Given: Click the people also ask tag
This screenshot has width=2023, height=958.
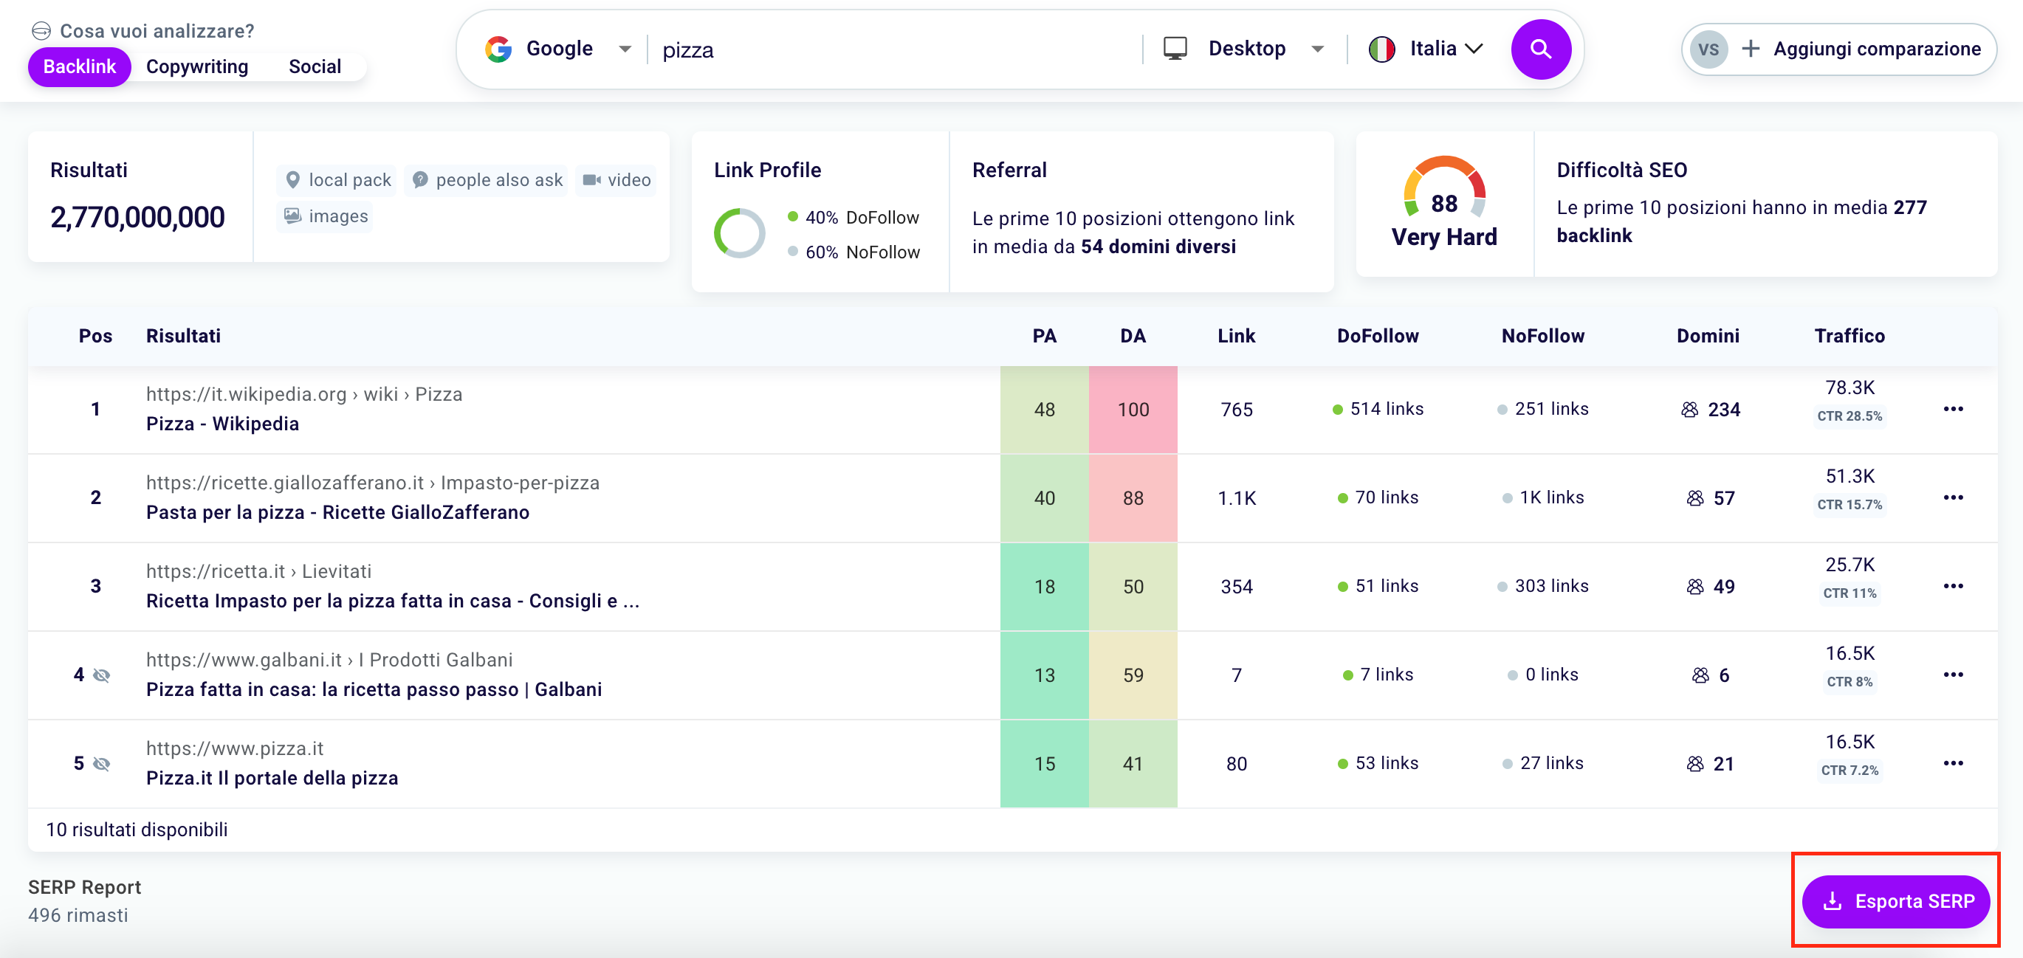Looking at the screenshot, I should (x=487, y=180).
